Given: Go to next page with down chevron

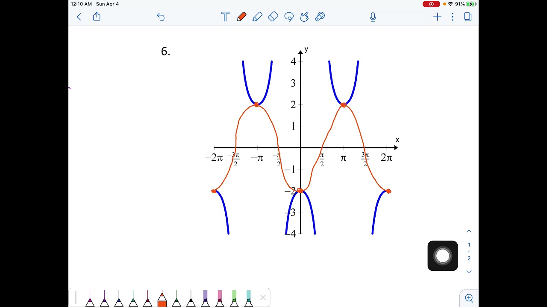Looking at the screenshot, I should tap(469, 272).
